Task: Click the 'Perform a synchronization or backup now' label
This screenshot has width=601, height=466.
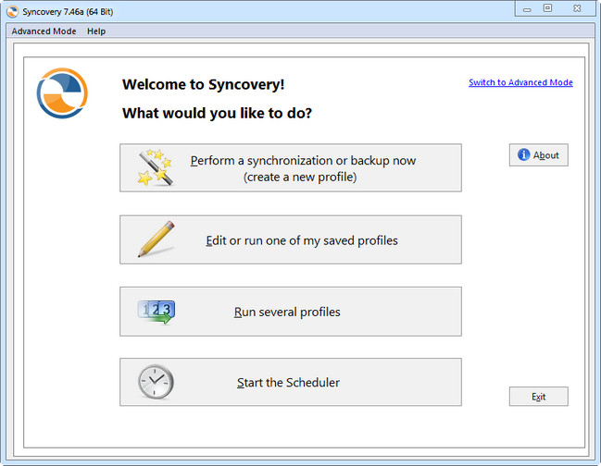Action: click(x=303, y=161)
